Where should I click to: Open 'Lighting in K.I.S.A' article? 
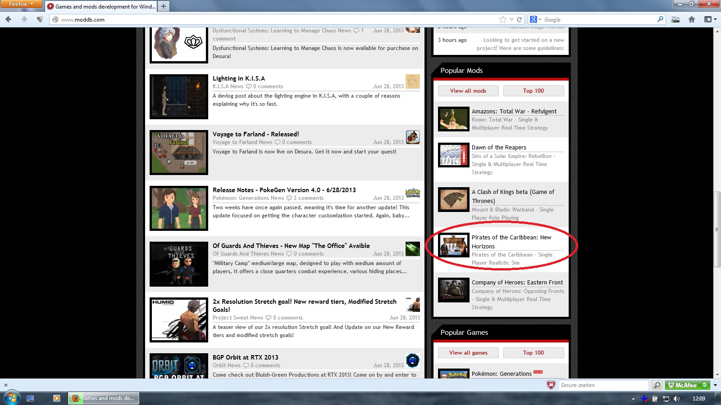tap(239, 78)
